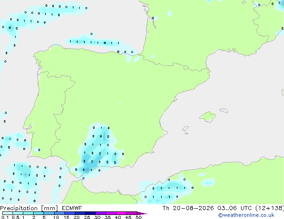Click the 'ECMWF' model label
This screenshot has width=284, height=219.
[x=72, y=208]
